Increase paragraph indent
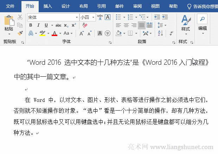Viewport: 218px width, 154px height. [165, 17]
